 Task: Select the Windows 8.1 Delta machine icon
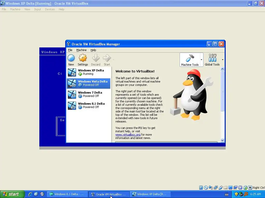tap(72, 106)
